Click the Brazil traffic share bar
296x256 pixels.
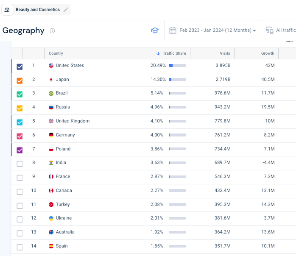pos(177,93)
